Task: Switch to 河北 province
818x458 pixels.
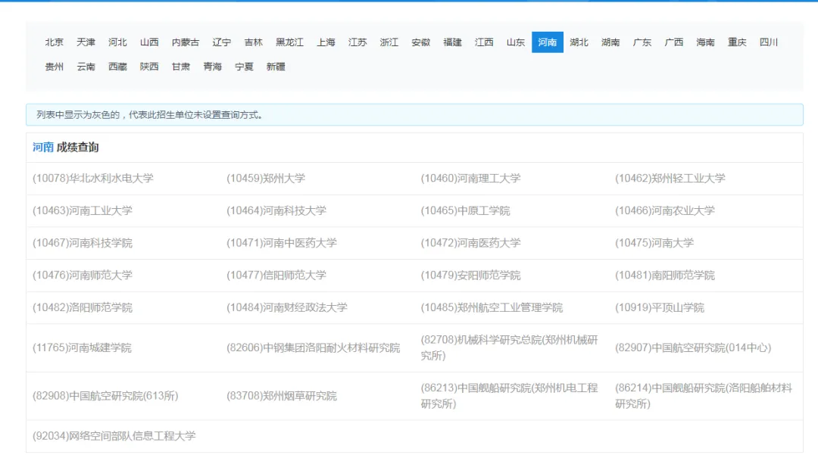Action: pyautogui.click(x=117, y=42)
